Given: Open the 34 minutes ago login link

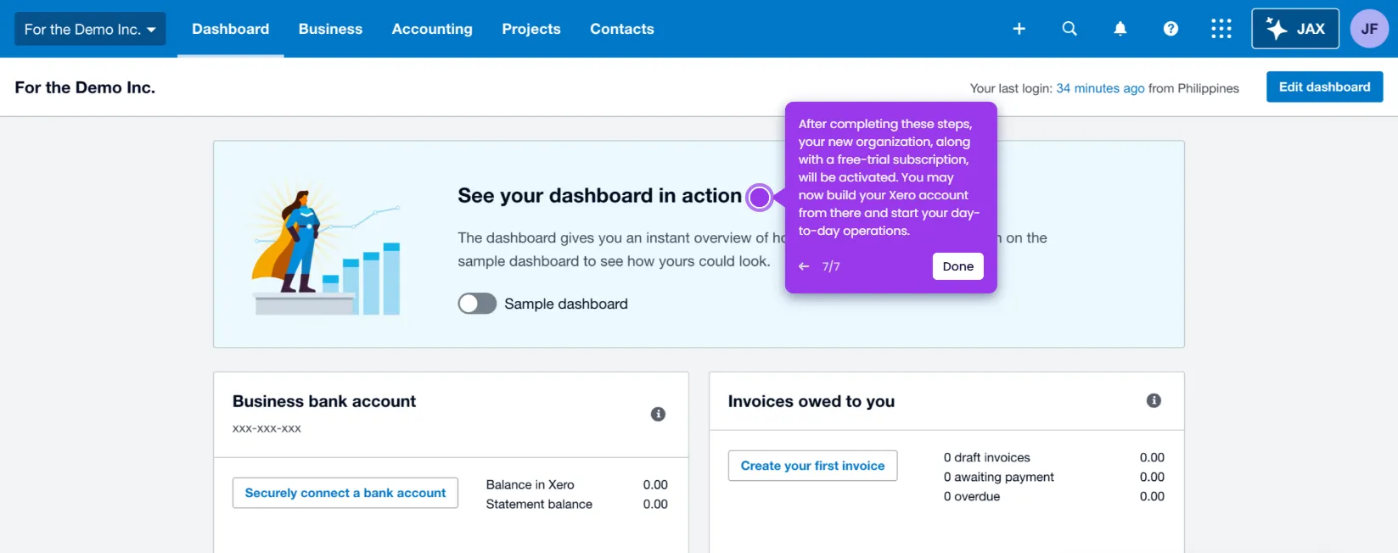Looking at the screenshot, I should [x=1100, y=88].
